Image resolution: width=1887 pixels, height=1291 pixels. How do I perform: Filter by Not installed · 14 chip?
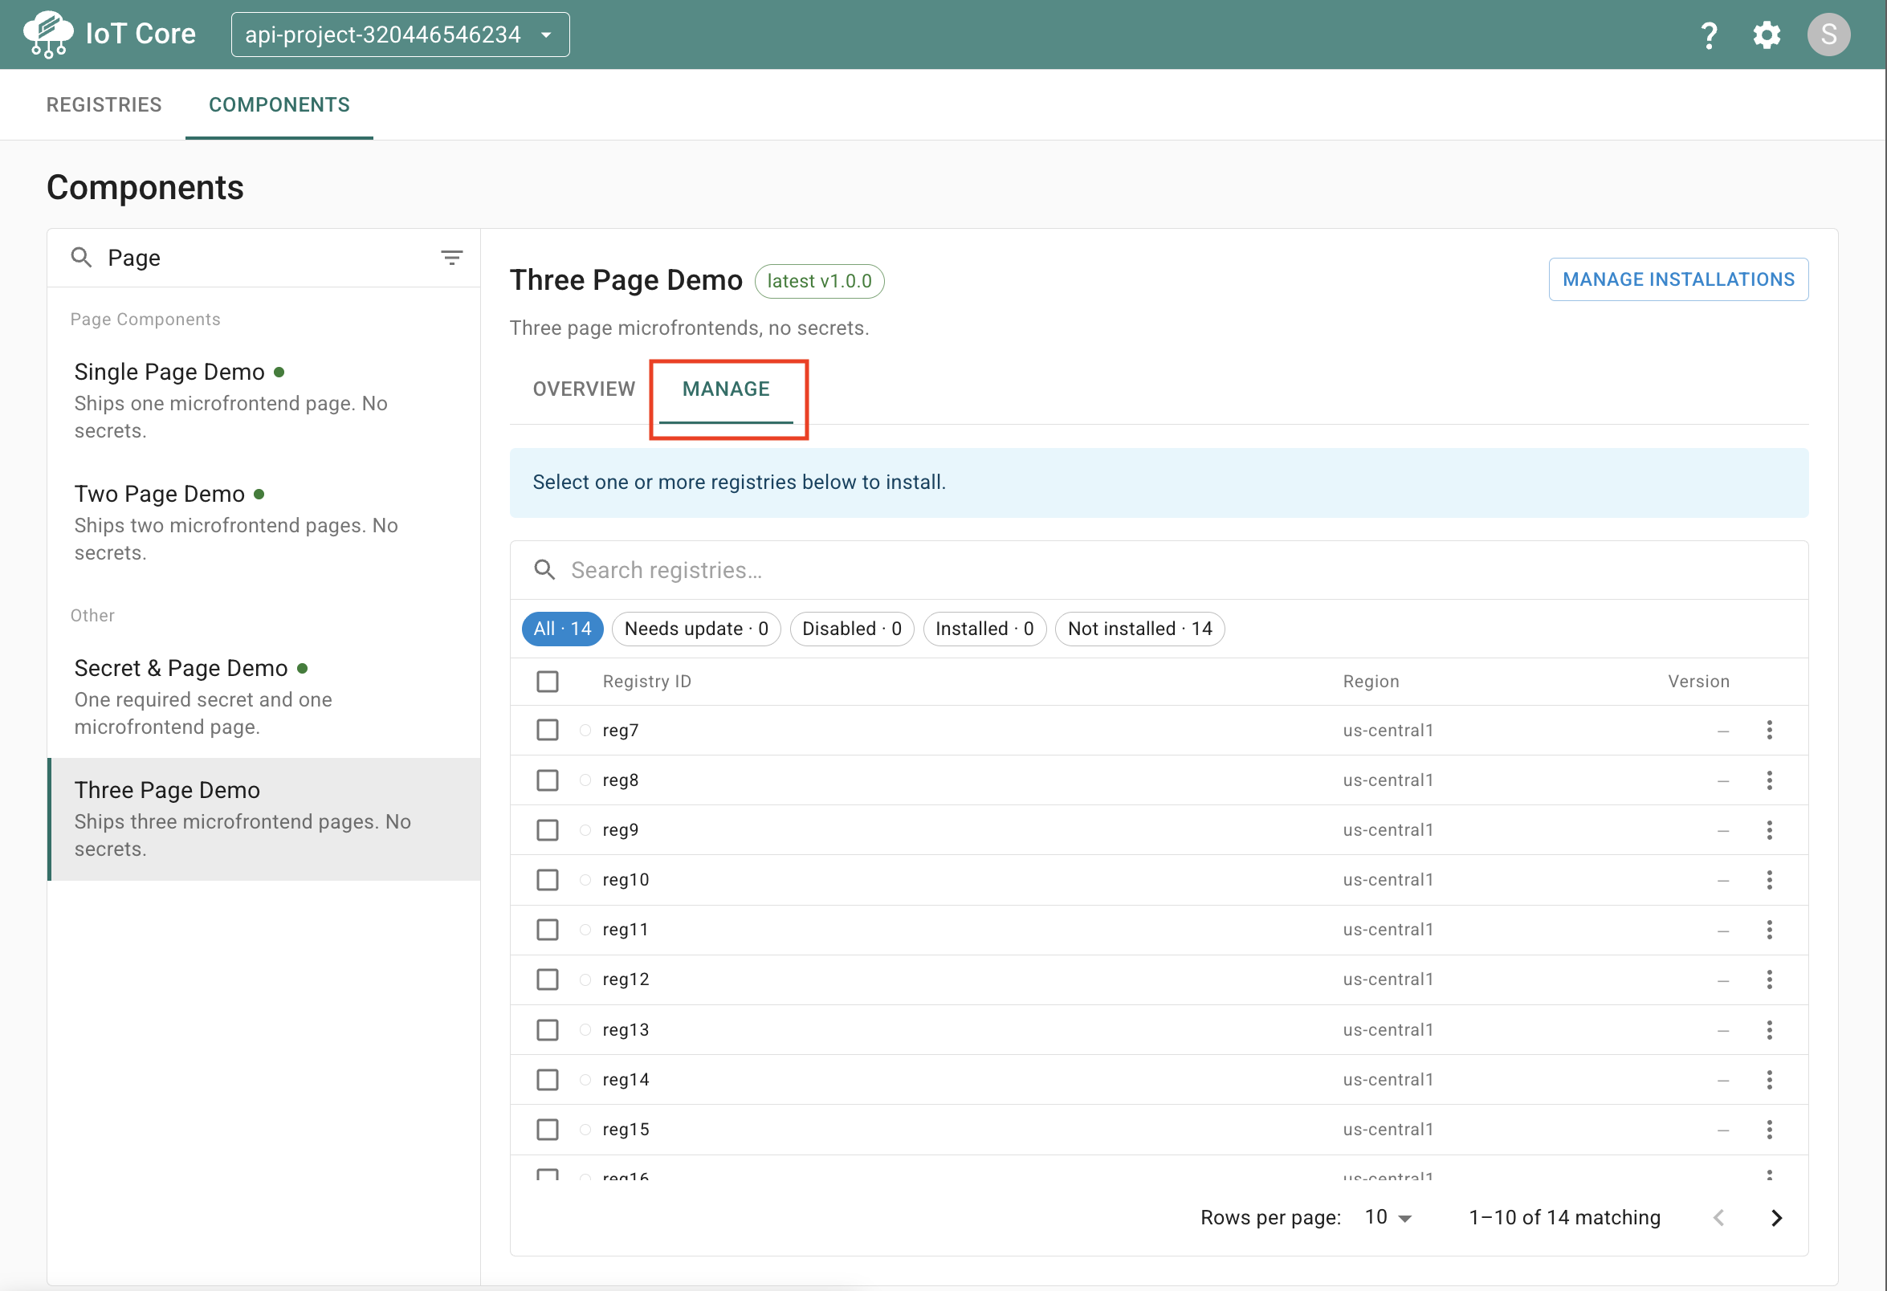coord(1139,629)
